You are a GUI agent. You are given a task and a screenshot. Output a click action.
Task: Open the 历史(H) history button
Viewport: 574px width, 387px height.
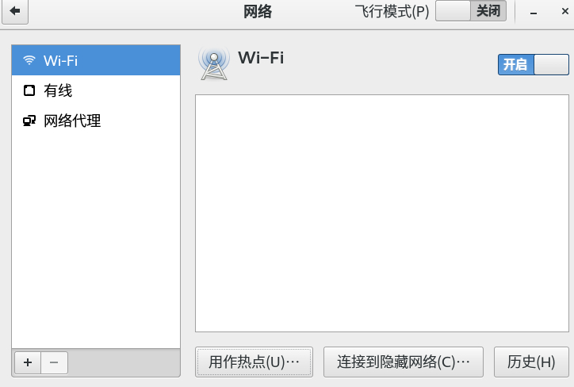(x=531, y=362)
